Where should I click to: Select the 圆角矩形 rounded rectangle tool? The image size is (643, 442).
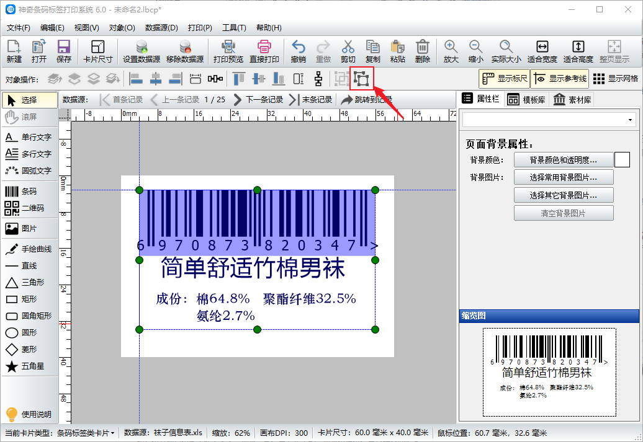tap(30, 316)
